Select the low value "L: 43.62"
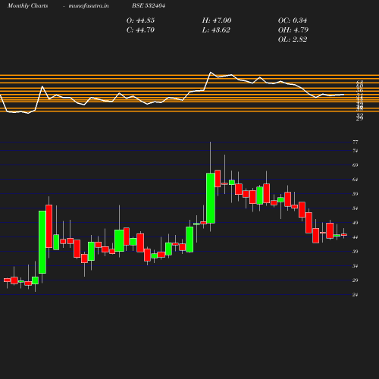Screen dimensions: 379x379 [216, 30]
